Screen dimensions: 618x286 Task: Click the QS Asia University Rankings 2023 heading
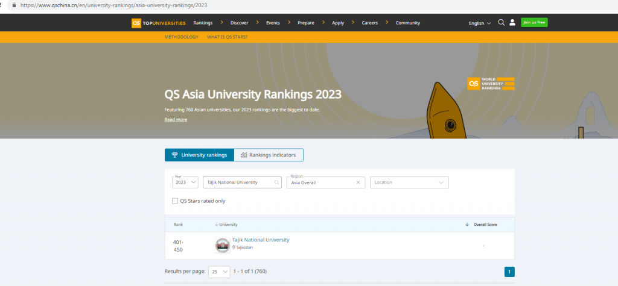[x=253, y=95]
